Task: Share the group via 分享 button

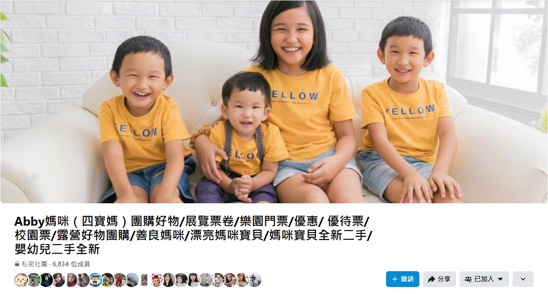Action: coord(439,279)
